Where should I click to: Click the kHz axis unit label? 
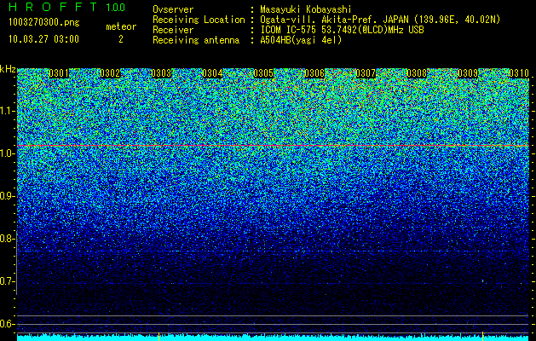8,69
